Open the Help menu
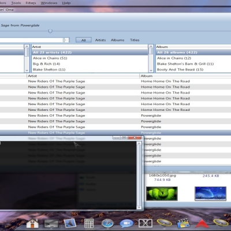 tap(66, 3)
